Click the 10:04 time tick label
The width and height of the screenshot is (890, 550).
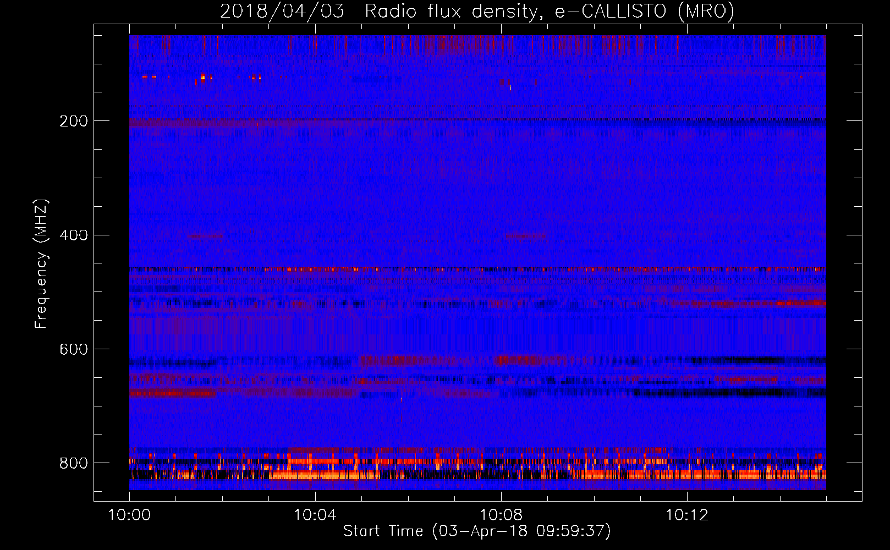[315, 515]
